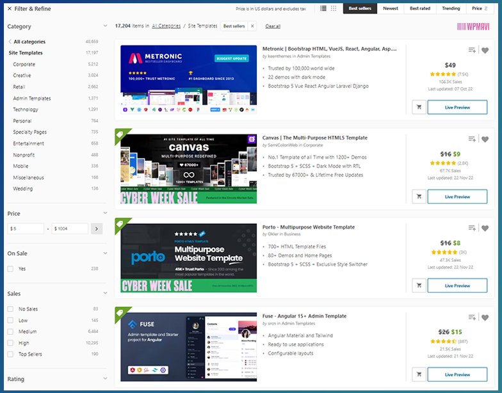The image size is (502, 393).
Task: Open Live Preview for Fuse
Action: (x=457, y=374)
